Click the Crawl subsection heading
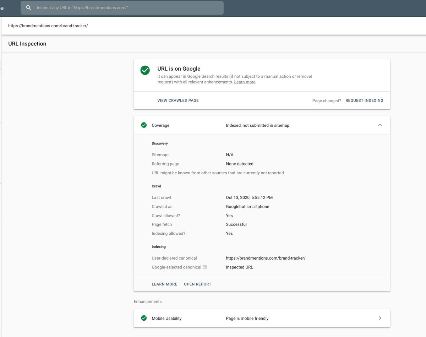The height and width of the screenshot is (337, 426). pyautogui.click(x=156, y=186)
